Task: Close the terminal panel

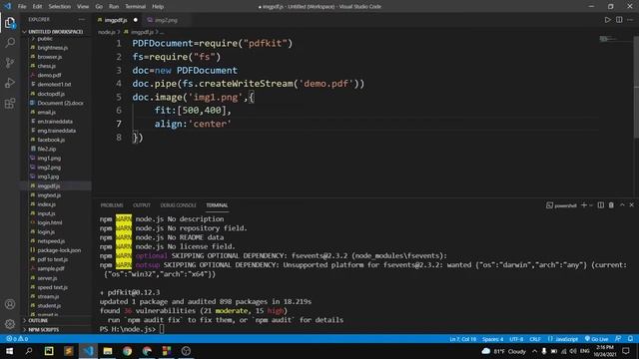Action: 632,205
